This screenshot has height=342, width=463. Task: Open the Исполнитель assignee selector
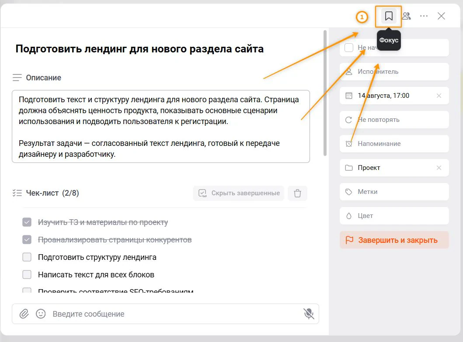click(394, 72)
